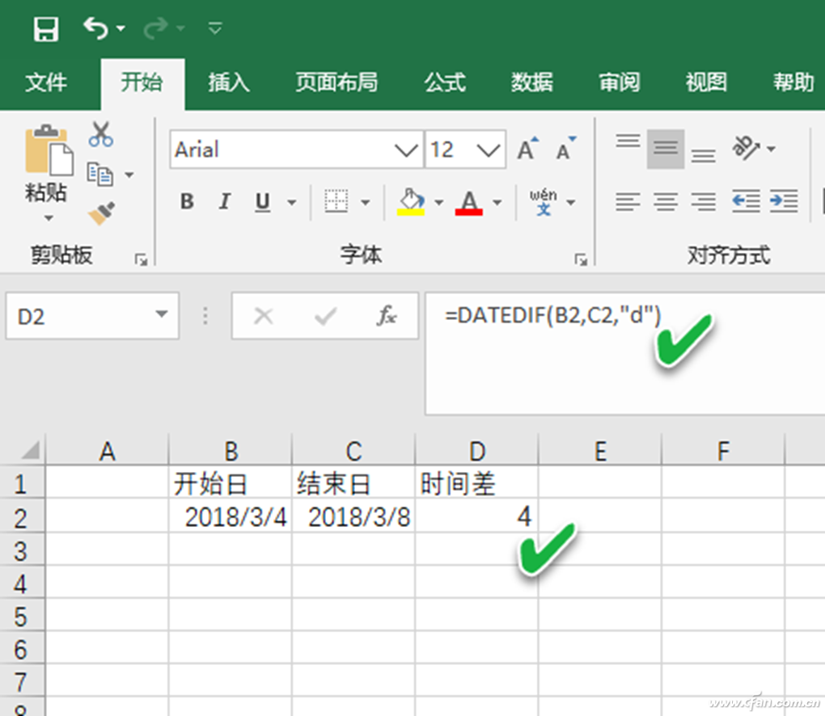Select Top Align icon

point(628,142)
